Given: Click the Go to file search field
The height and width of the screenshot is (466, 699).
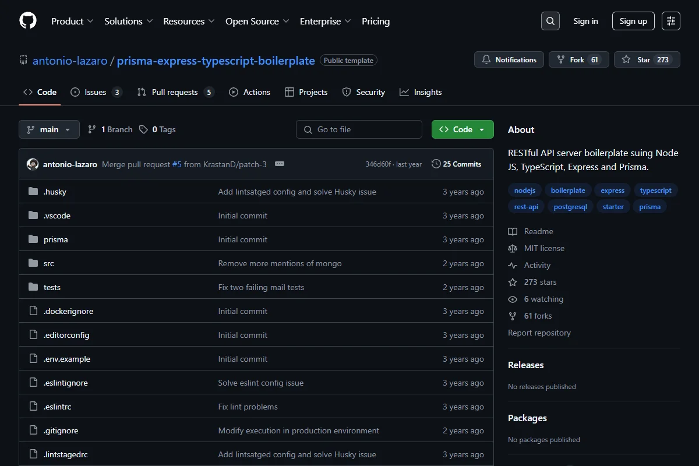Looking at the screenshot, I should 359,129.
